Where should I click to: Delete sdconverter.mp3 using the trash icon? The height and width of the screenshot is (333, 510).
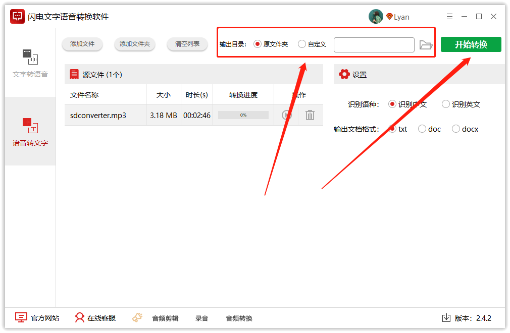pos(309,115)
